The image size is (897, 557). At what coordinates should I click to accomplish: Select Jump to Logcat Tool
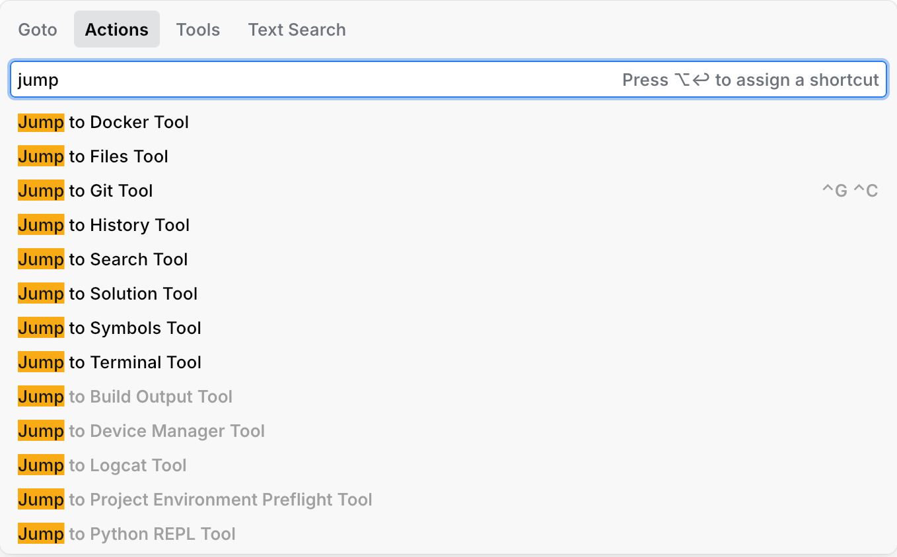(102, 465)
